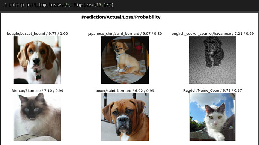Select the Ragdoll/Maine_Coon cat image
Viewport: 259px width, 145px height.
212,117
